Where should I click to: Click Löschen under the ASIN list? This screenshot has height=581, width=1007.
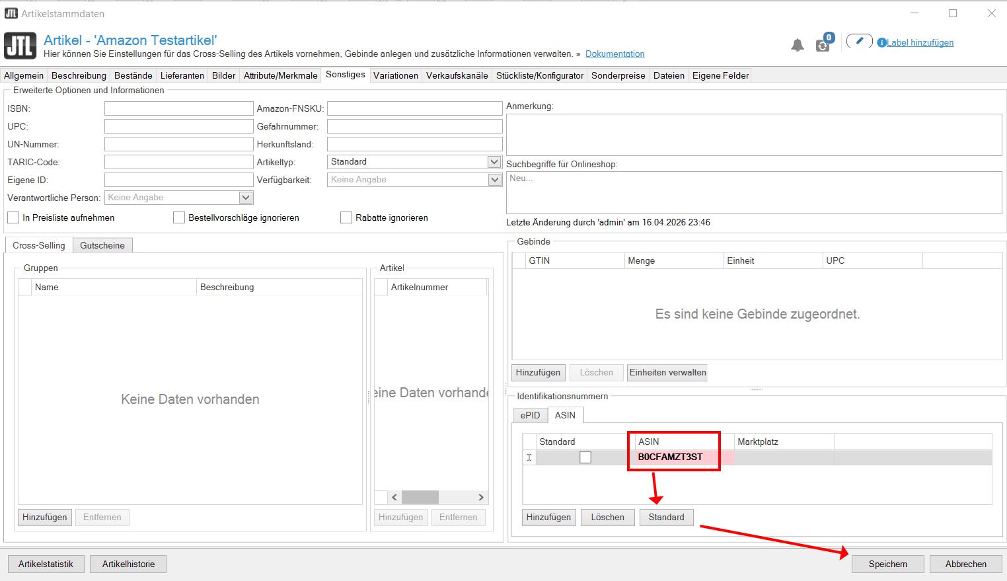coord(608,517)
